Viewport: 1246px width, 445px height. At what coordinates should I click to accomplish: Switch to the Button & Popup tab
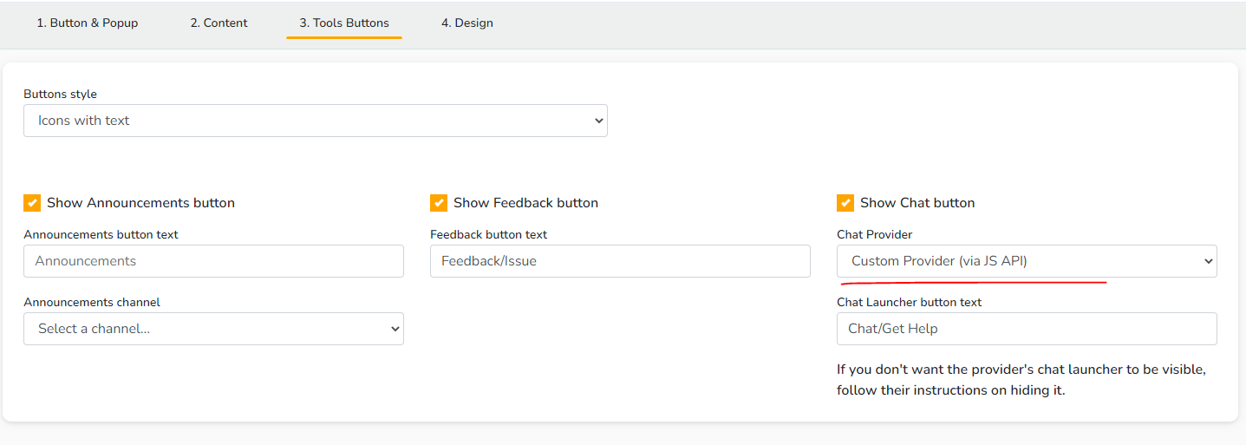point(87,23)
